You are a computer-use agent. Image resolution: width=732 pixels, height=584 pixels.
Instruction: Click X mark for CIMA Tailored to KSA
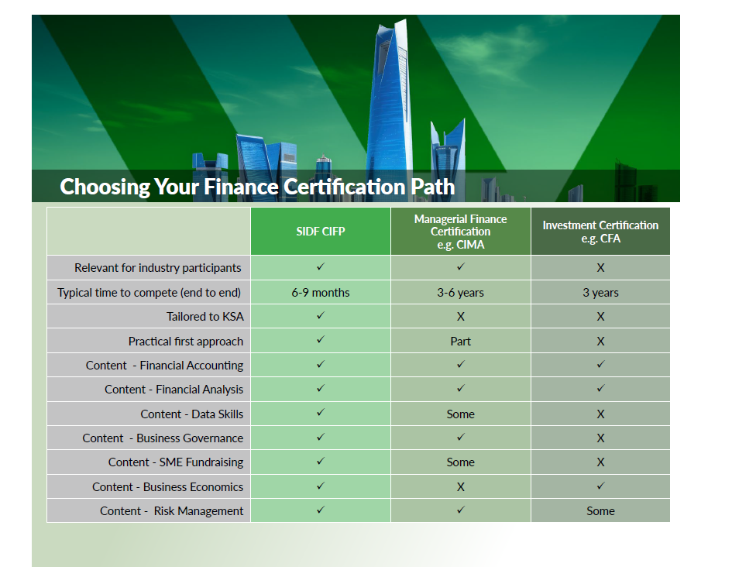pos(460,317)
